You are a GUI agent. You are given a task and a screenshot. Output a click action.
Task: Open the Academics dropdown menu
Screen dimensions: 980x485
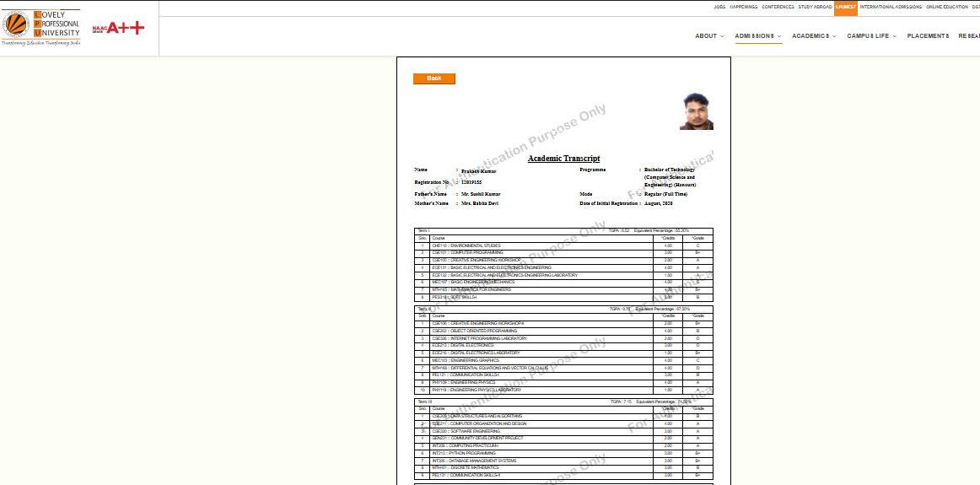coord(814,36)
